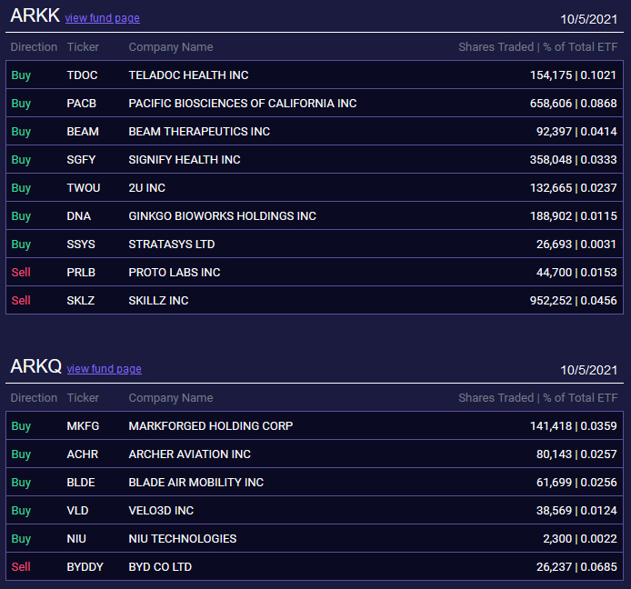
Task: Select VELO3D INC company name
Action: click(161, 511)
